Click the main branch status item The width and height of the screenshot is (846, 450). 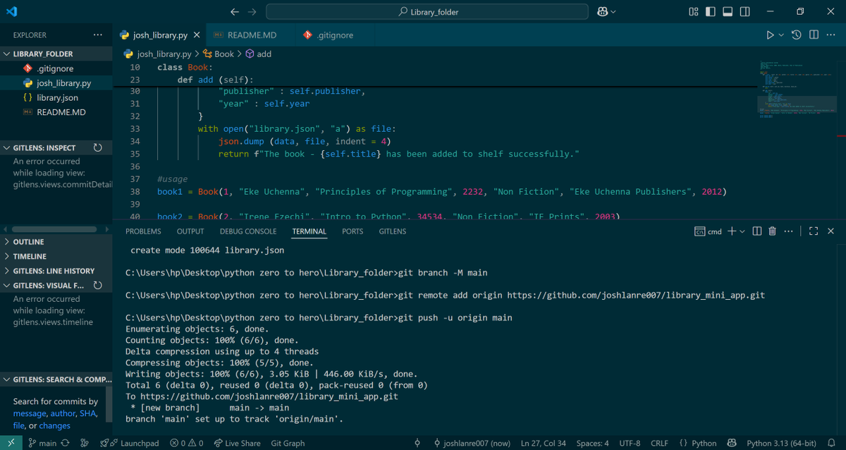42,443
